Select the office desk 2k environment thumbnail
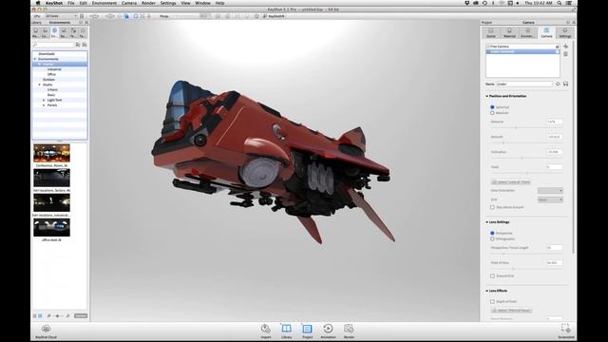 coord(51,228)
